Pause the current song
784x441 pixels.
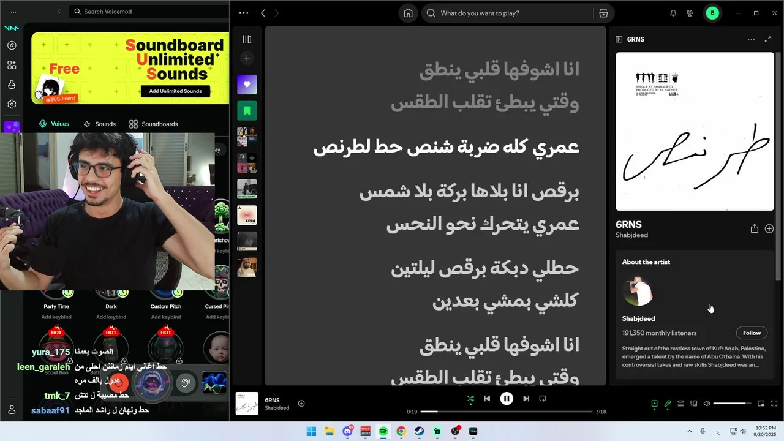[x=507, y=399]
